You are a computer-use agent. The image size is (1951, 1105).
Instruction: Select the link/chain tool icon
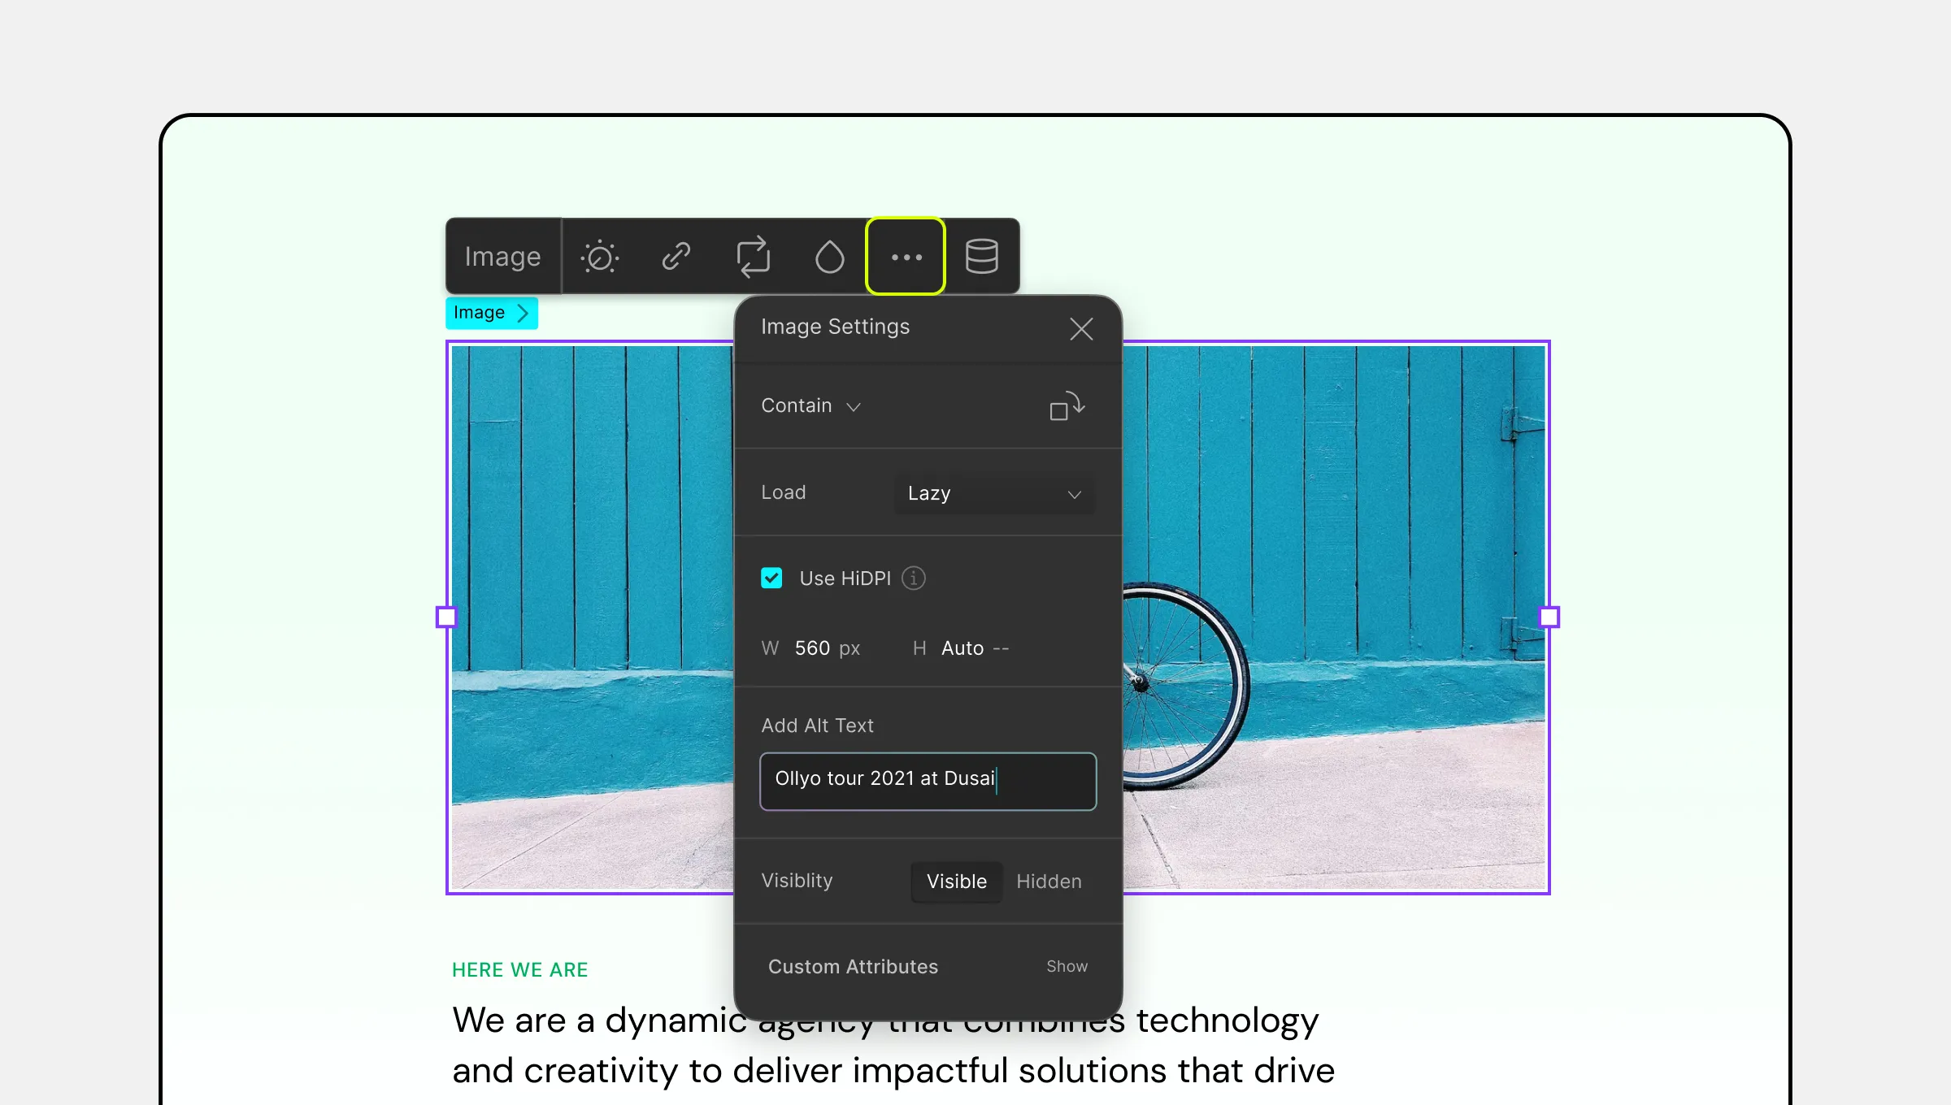pyautogui.click(x=678, y=256)
